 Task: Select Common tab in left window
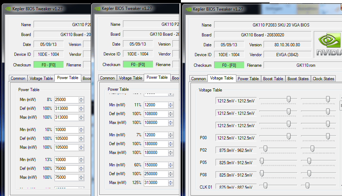[18, 78]
